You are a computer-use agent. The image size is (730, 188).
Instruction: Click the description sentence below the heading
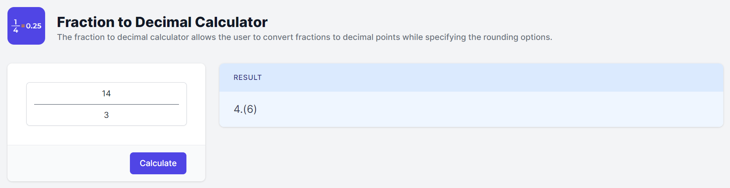click(304, 37)
